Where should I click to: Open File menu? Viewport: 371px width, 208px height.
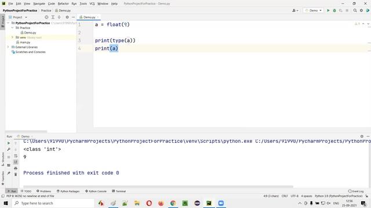point(10,3)
